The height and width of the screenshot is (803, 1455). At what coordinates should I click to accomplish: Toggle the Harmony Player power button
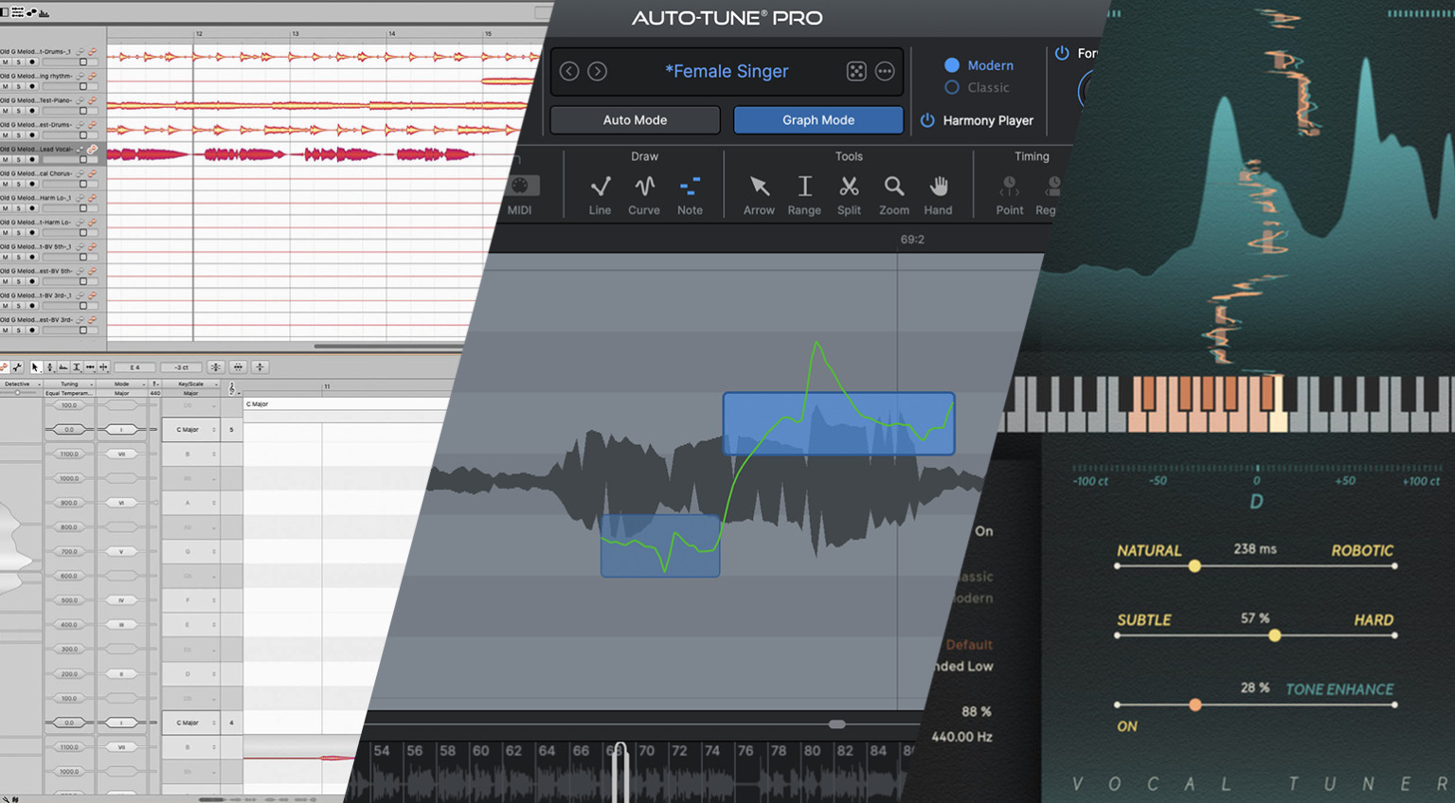pyautogui.click(x=927, y=120)
